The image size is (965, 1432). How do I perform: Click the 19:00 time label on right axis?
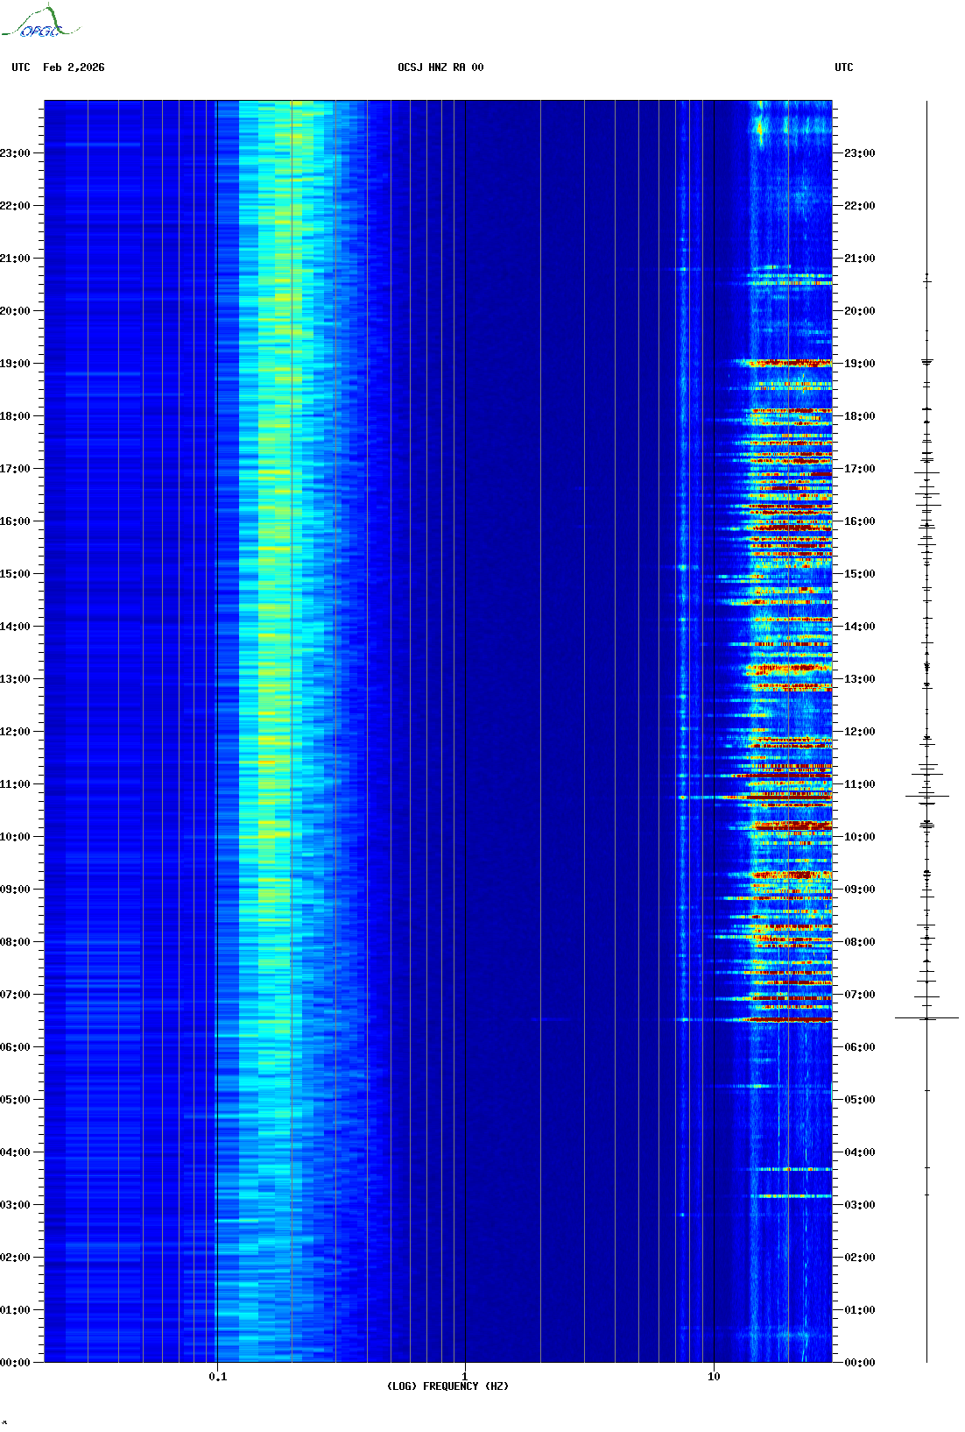[x=859, y=364]
